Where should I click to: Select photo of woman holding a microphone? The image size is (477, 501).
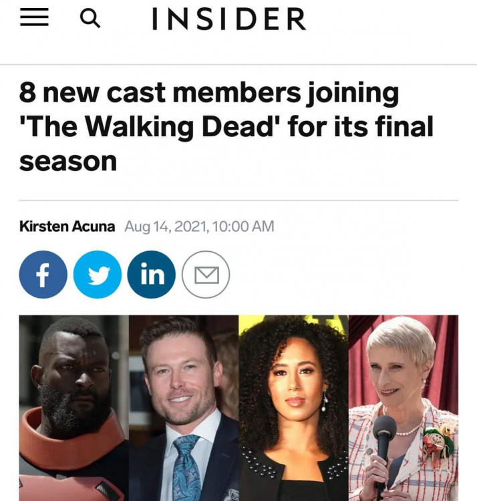pos(404,408)
